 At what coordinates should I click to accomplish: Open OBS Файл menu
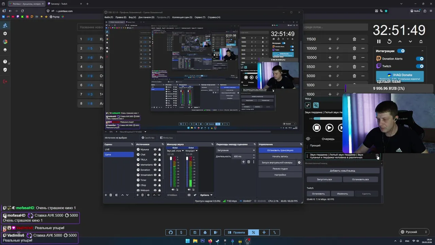pyautogui.click(x=109, y=17)
